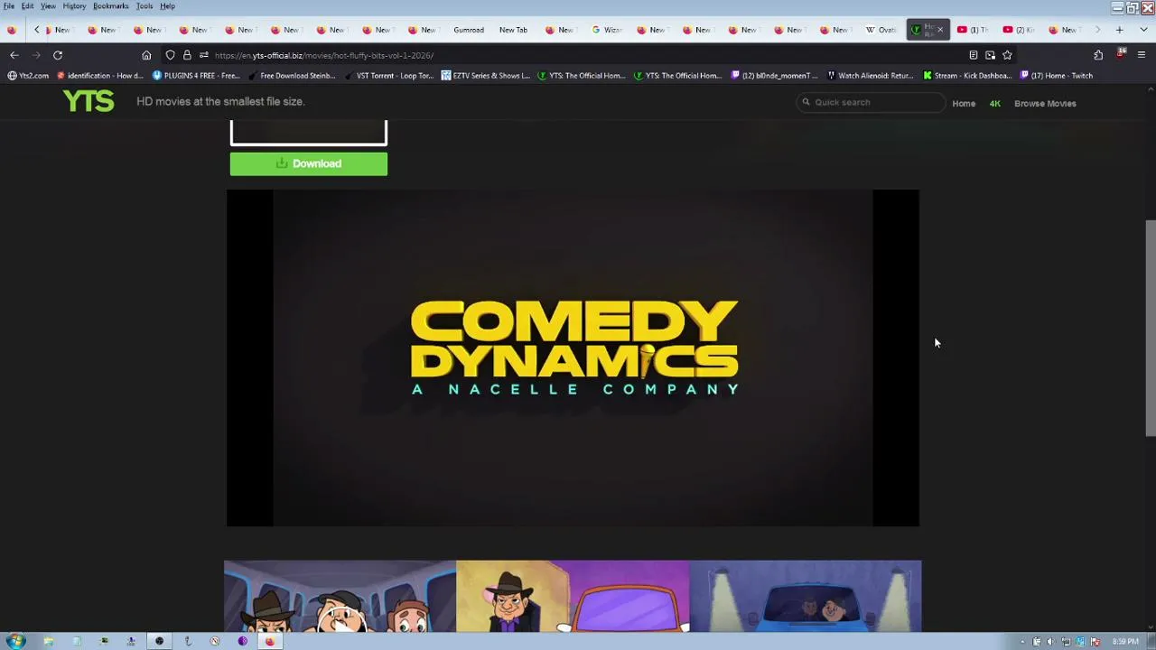Open the identification - How d... bookmark

(x=99, y=76)
